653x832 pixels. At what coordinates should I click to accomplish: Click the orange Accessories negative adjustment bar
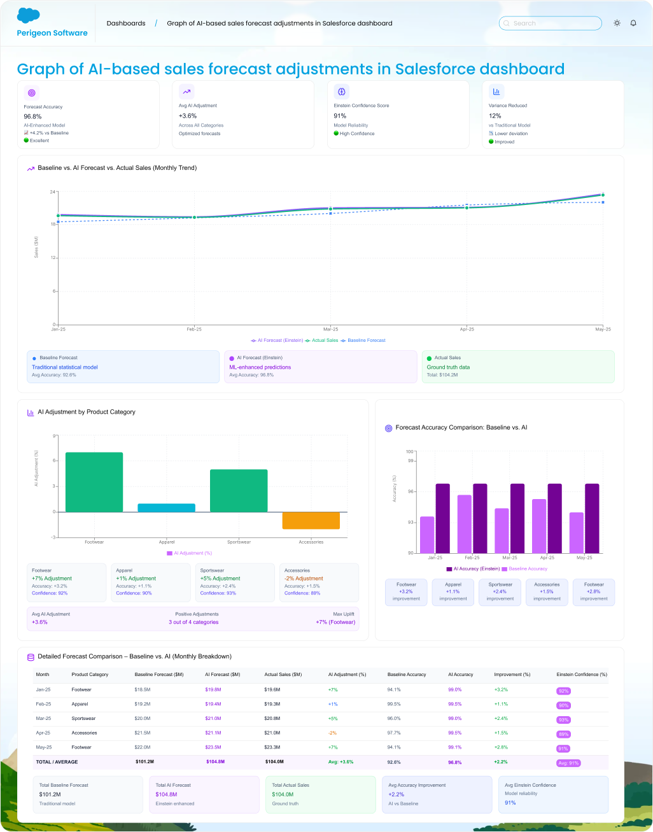[x=311, y=521]
